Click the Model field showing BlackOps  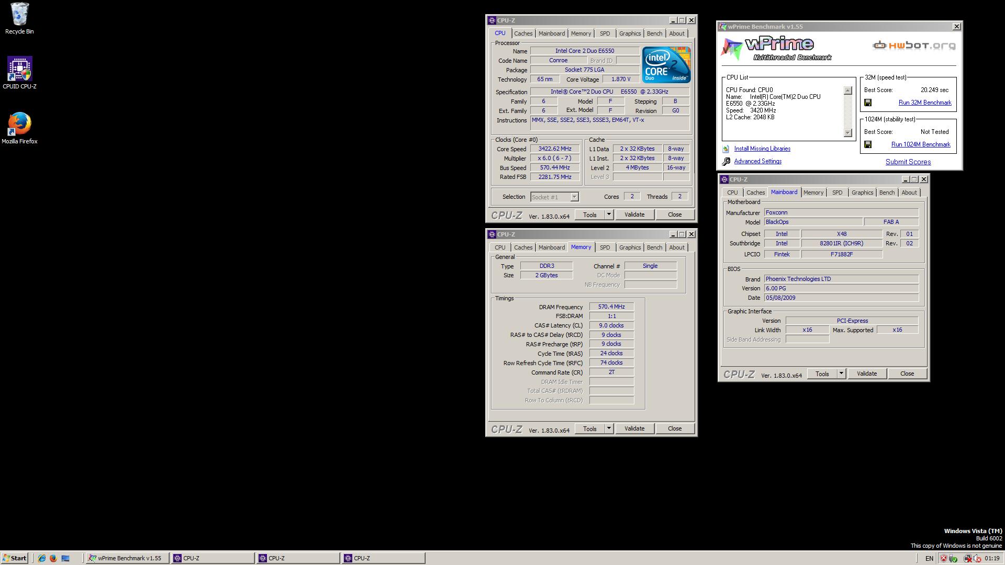point(813,222)
